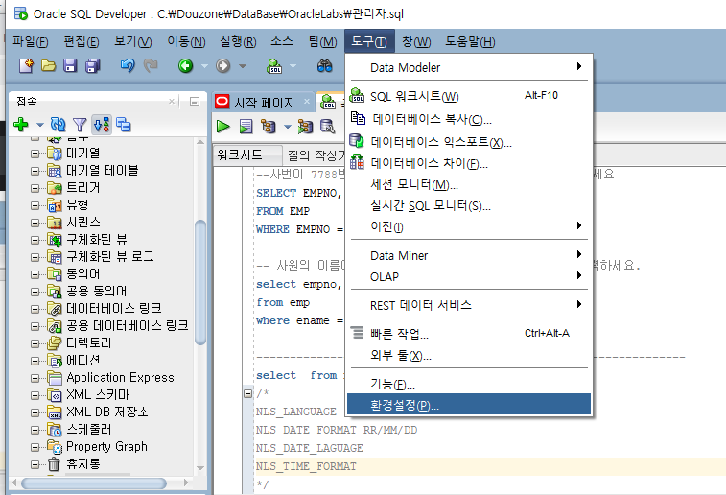Image resolution: width=726 pixels, height=495 pixels.
Task: Click the gray Forward navigation icon
Action: pos(223,66)
